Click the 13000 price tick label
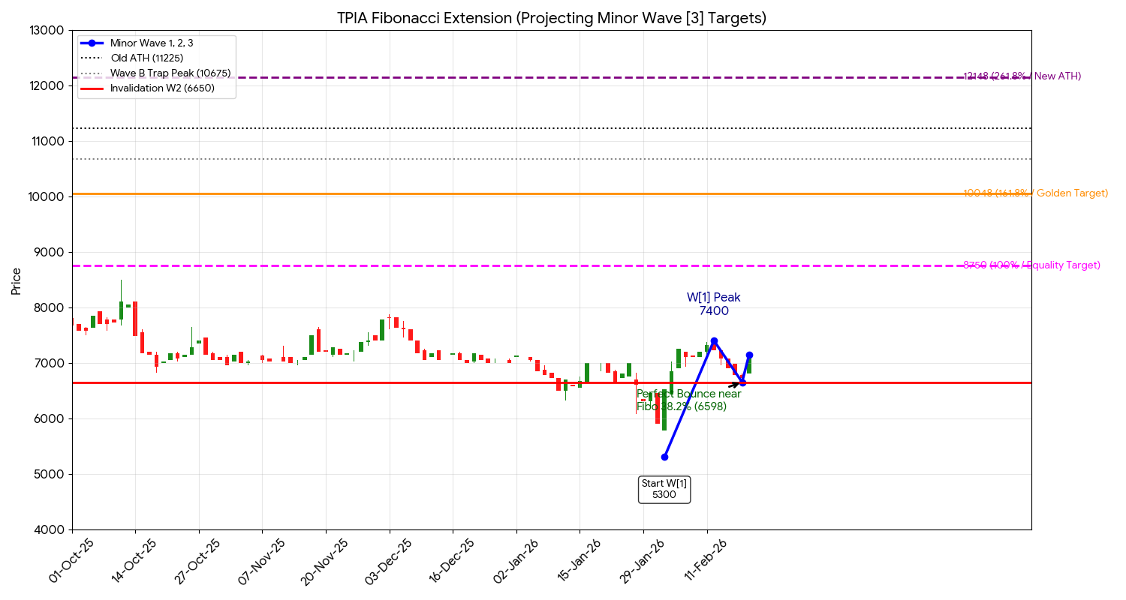Image resolution: width=1126 pixels, height=600 pixels. coord(47,31)
